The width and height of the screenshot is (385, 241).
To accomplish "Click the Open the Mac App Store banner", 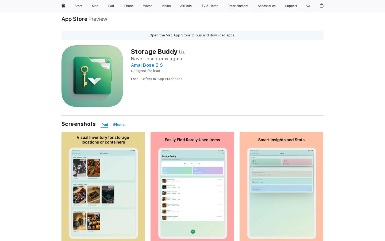I will (192, 35).
